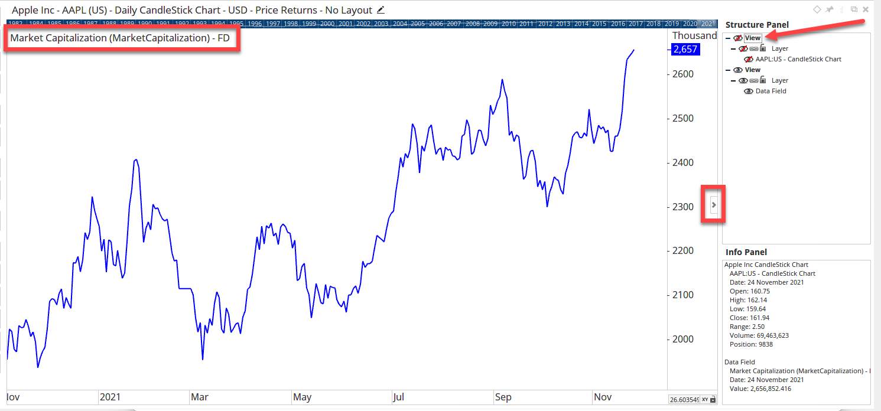
Task: Click the Value: 2,656,852.416 line
Action: (x=760, y=389)
